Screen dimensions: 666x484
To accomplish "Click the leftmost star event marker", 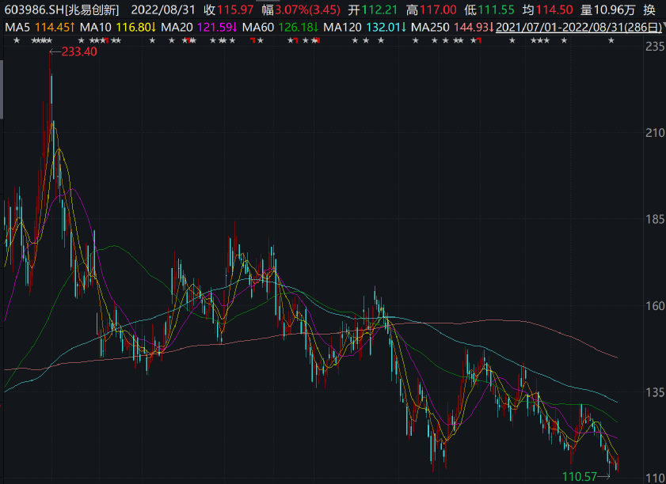I will [x=16, y=40].
